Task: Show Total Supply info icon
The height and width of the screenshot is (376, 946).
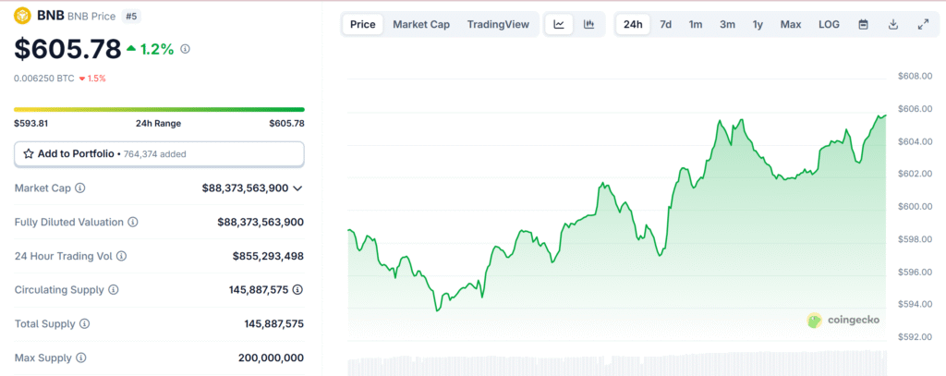Action: pyautogui.click(x=84, y=324)
